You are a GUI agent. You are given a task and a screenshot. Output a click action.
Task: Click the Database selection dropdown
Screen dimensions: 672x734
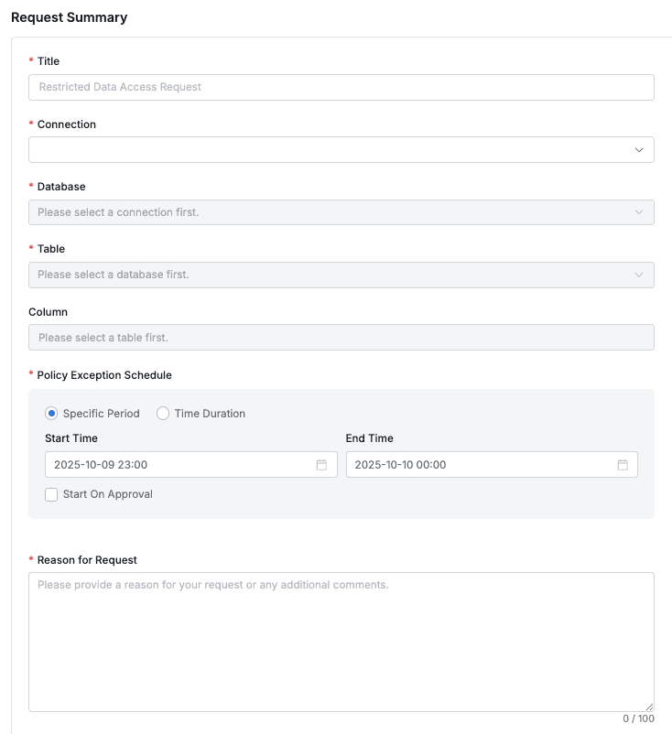pos(341,211)
